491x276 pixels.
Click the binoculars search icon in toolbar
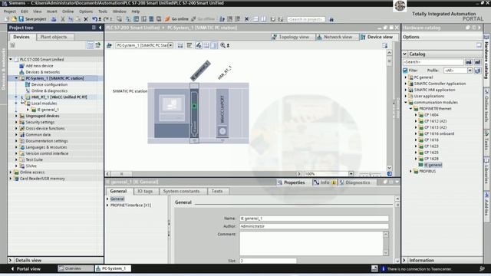click(331, 19)
